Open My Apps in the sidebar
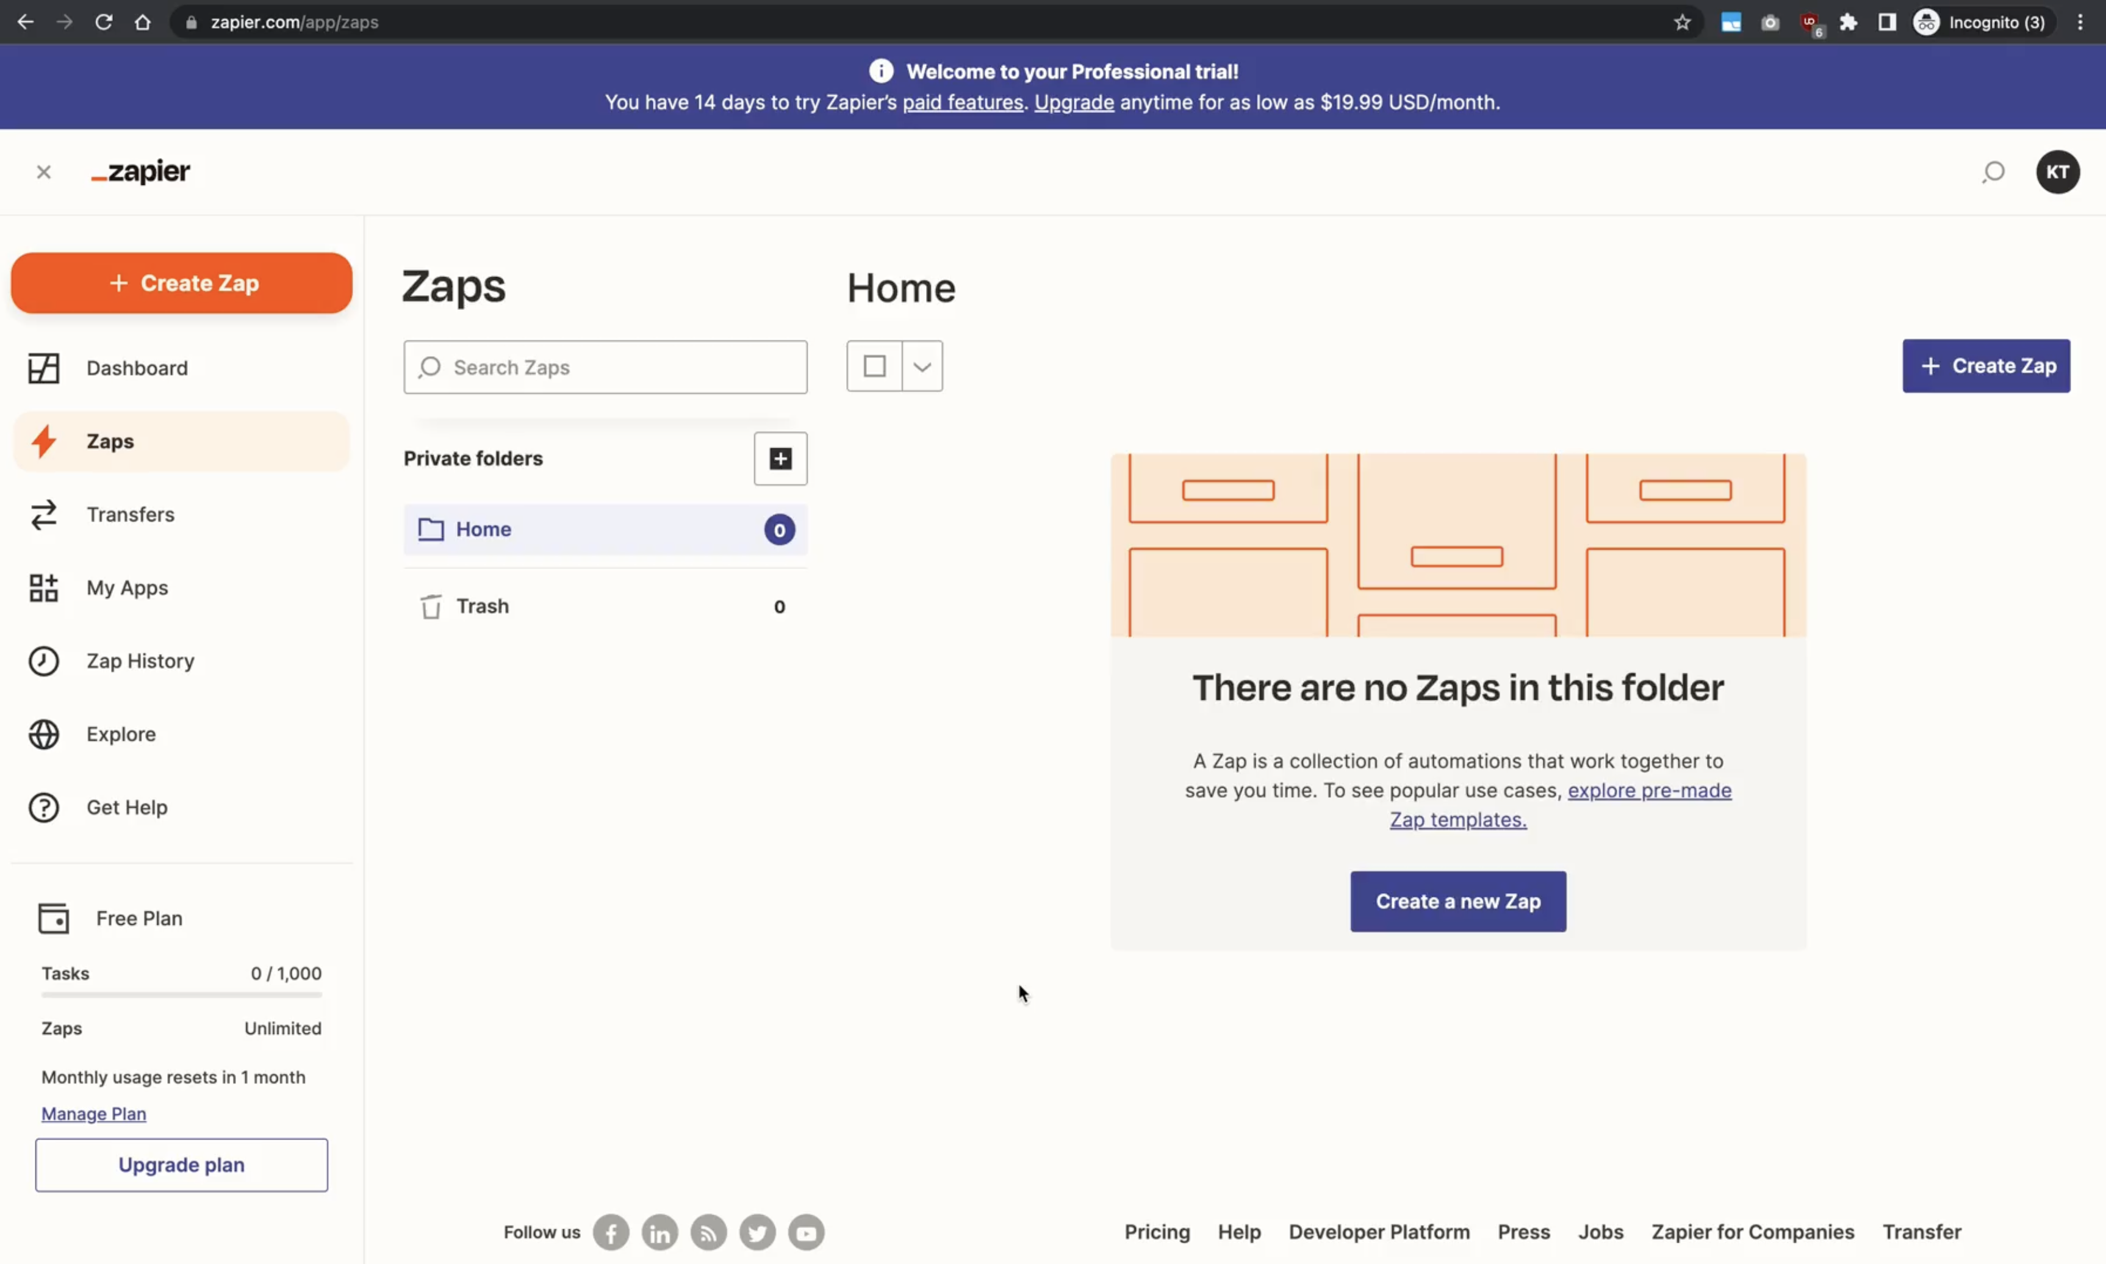 [181, 587]
